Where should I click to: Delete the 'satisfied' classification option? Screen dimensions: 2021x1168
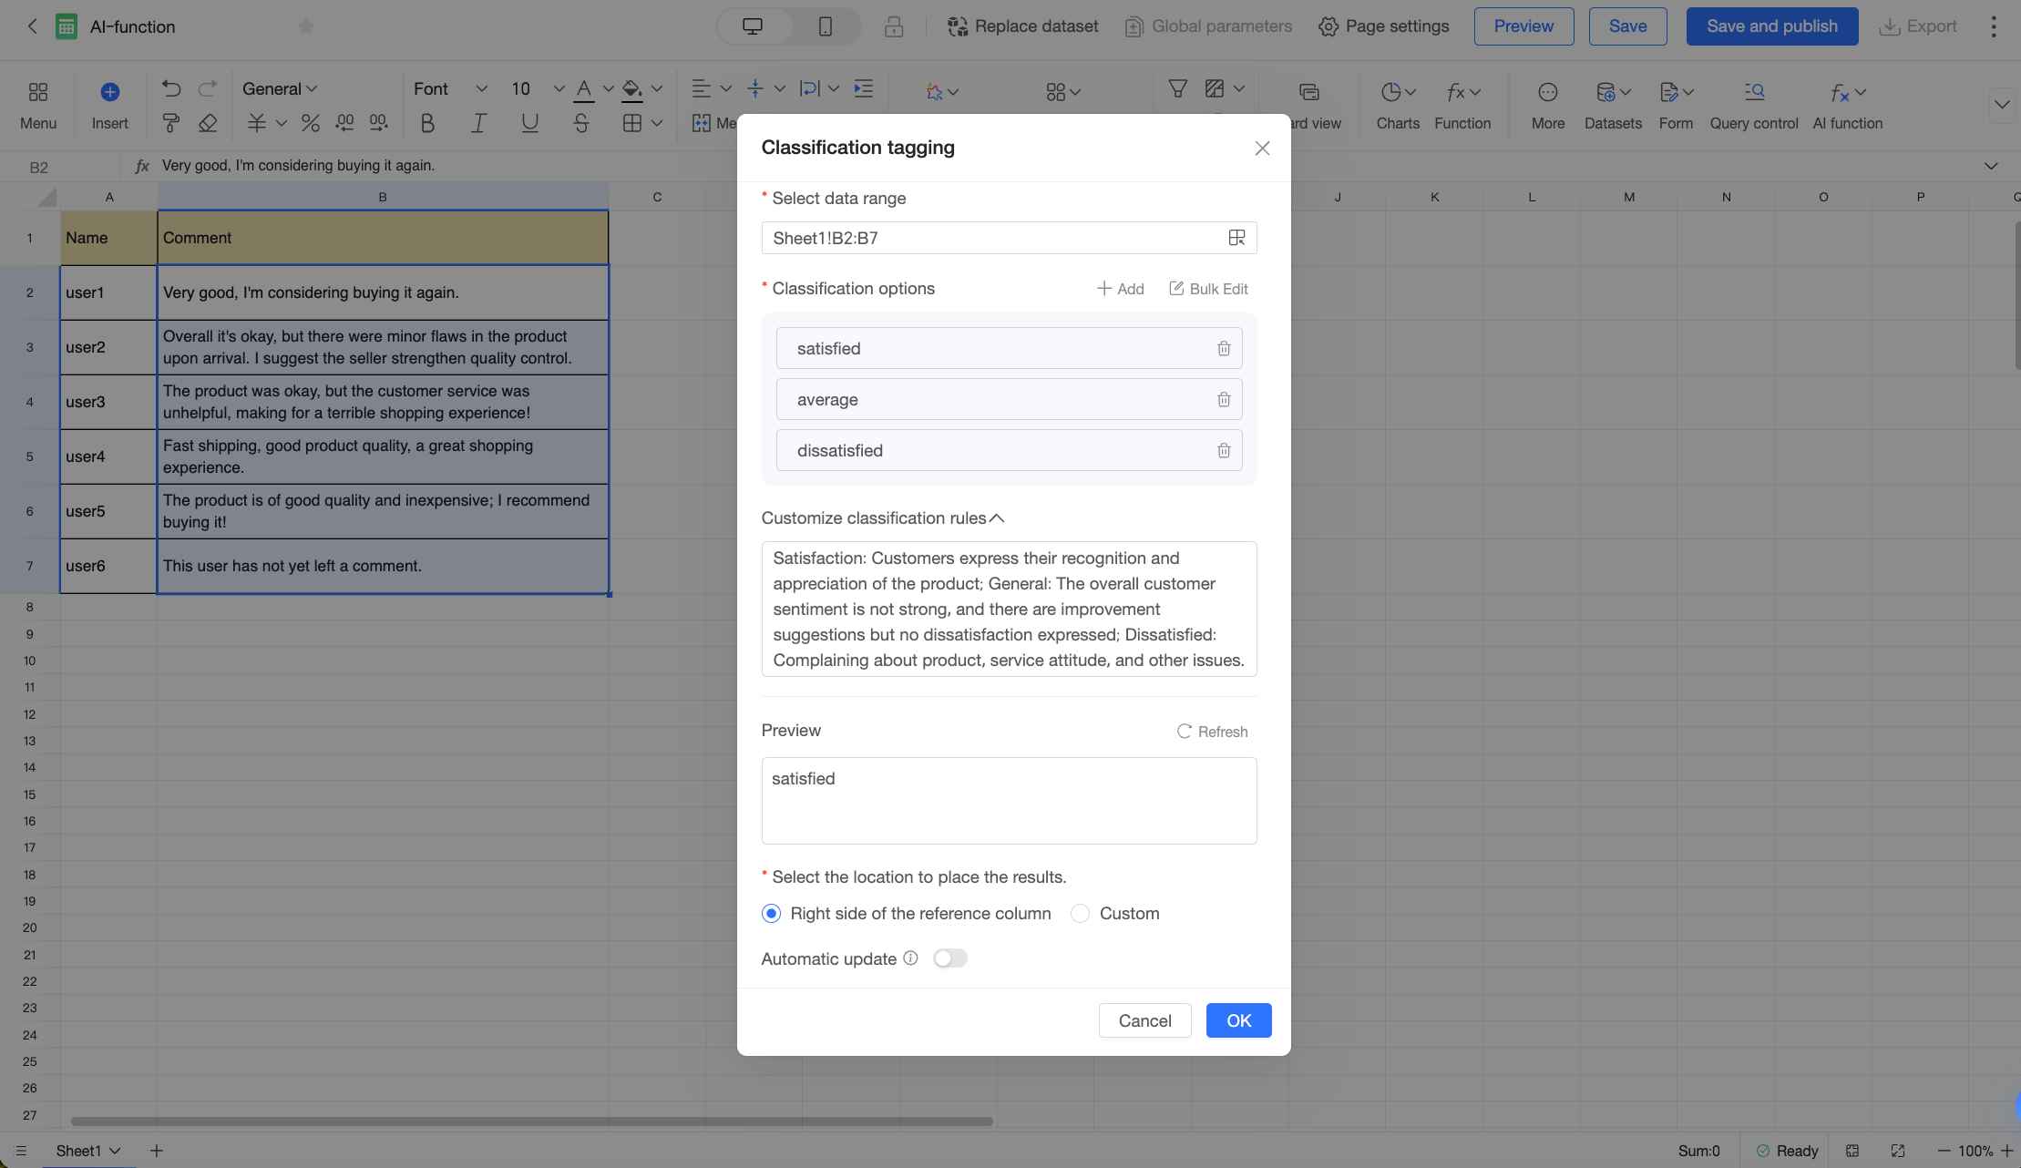1224,348
